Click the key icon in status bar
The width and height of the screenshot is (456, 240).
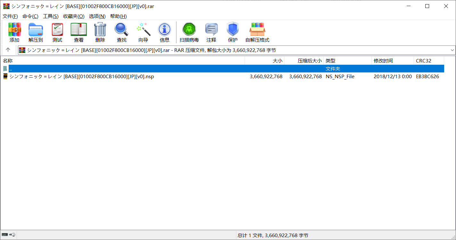[12, 235]
